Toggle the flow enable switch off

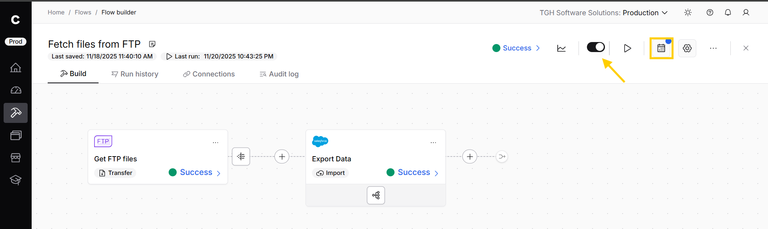595,47
